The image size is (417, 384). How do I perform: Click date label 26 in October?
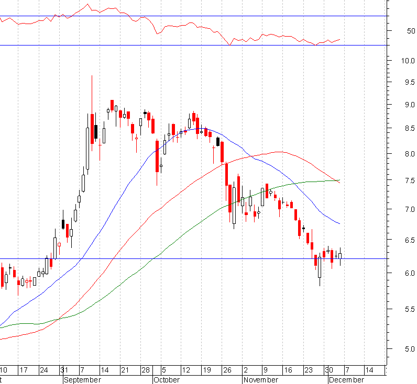(x=227, y=370)
